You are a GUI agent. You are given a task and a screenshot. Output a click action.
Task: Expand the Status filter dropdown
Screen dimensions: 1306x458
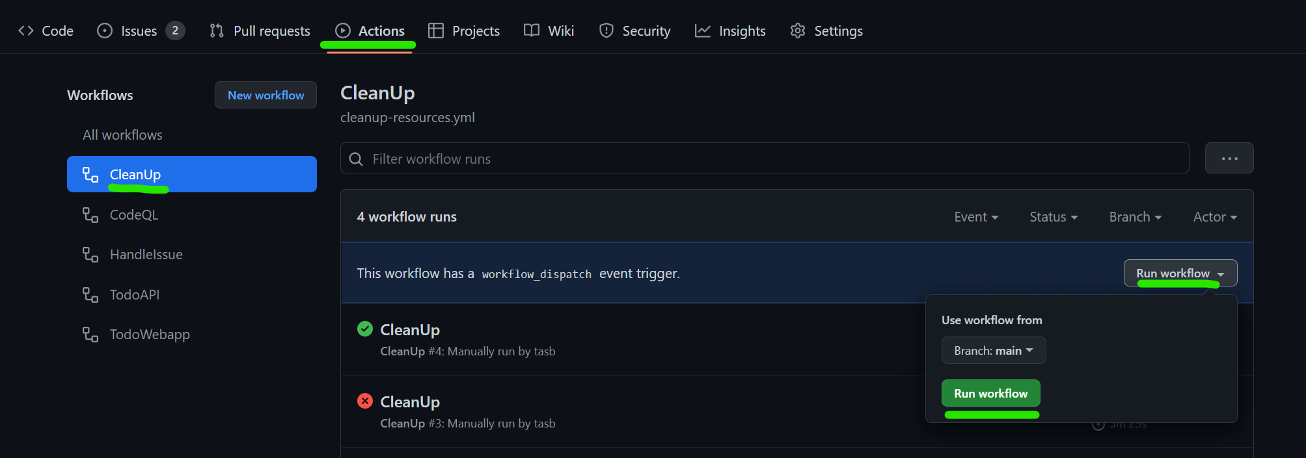tap(1054, 217)
